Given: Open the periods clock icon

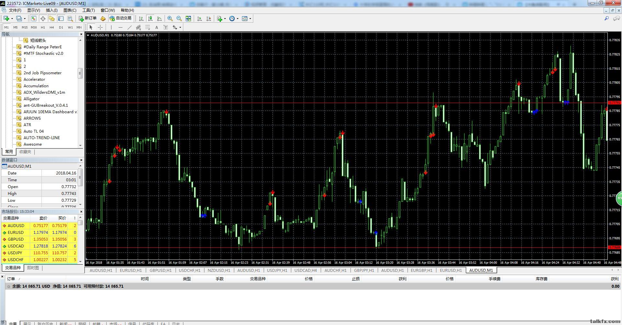Looking at the screenshot, I should pyautogui.click(x=232, y=18).
